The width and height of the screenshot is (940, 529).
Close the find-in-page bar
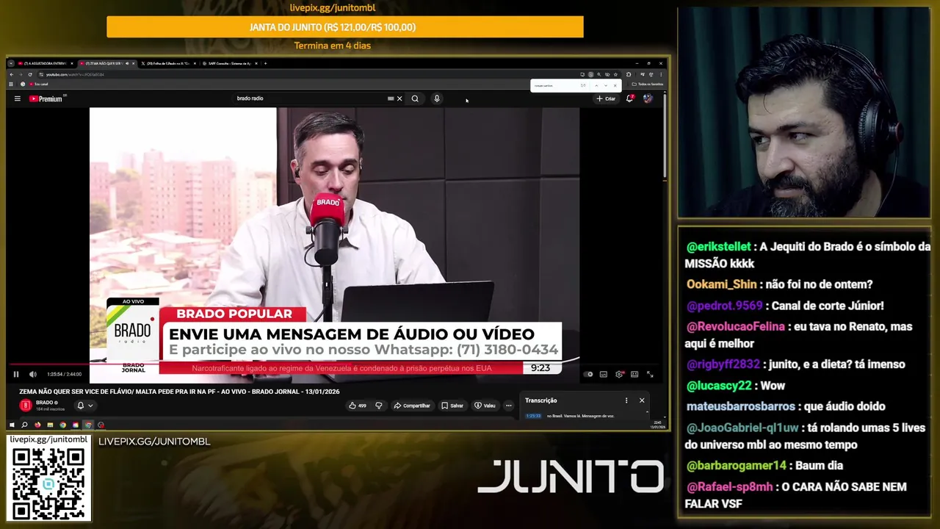pos(615,86)
